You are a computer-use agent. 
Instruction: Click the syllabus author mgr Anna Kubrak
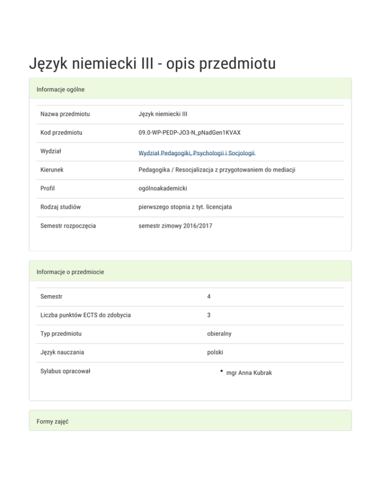249,373
